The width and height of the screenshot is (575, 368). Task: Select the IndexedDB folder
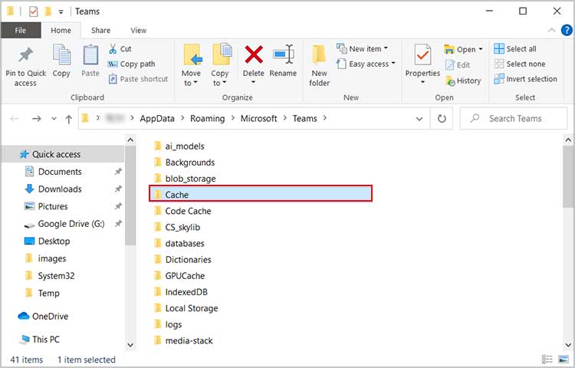tap(186, 292)
